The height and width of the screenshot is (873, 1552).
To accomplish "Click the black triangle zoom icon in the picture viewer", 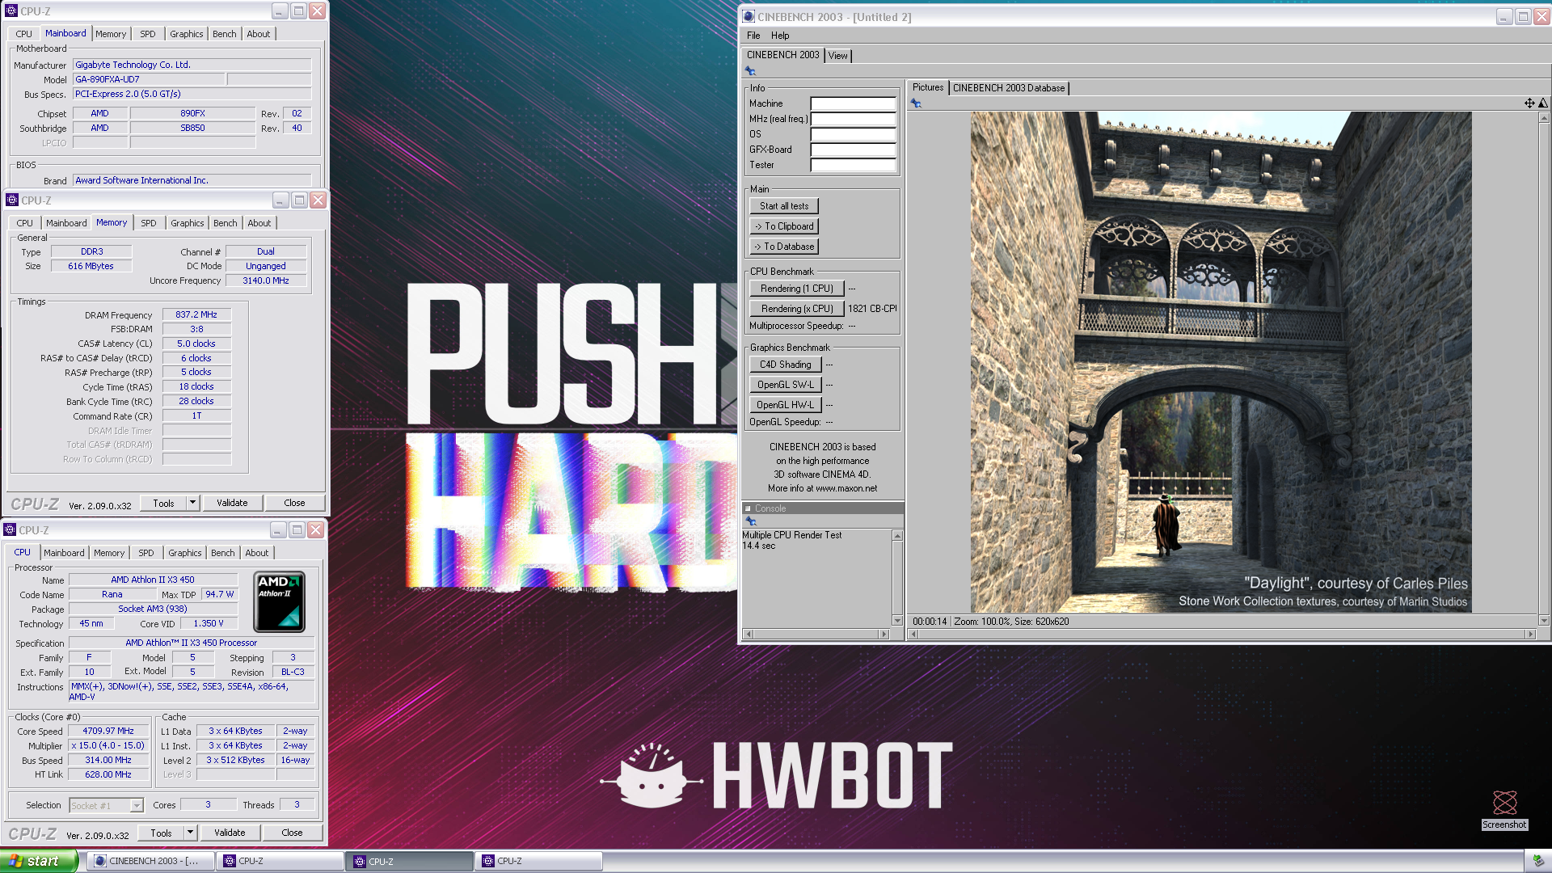I will click(1543, 103).
